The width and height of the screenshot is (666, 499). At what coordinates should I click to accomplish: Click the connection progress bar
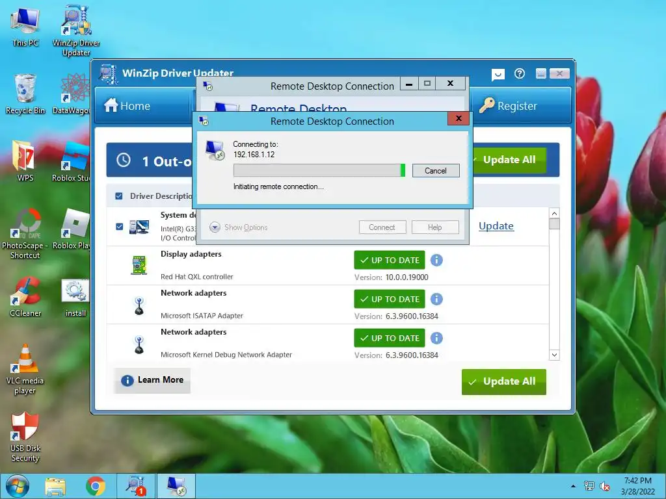click(x=319, y=170)
